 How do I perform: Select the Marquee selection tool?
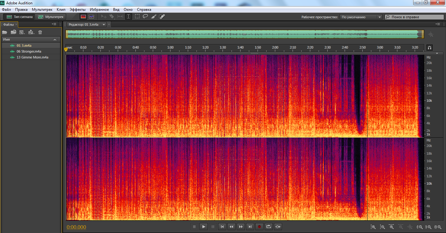point(137,17)
